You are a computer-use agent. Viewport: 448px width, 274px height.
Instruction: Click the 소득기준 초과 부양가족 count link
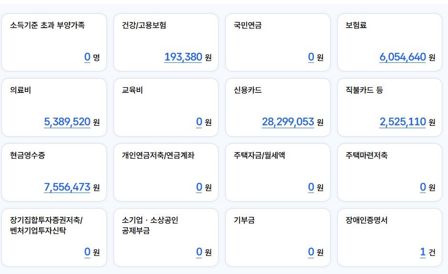[87, 57]
